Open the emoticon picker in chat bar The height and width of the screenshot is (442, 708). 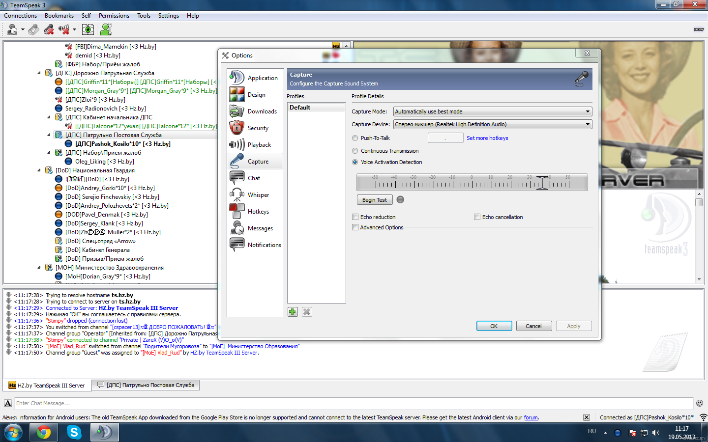pyautogui.click(x=700, y=403)
